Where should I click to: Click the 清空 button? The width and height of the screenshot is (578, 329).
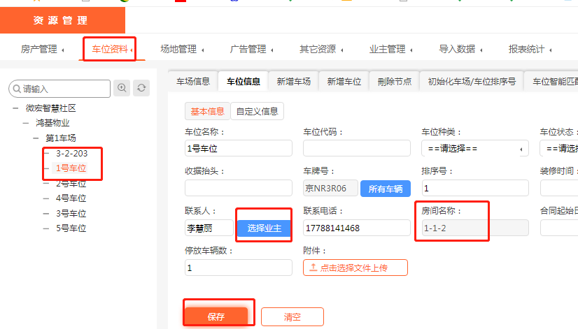292,316
